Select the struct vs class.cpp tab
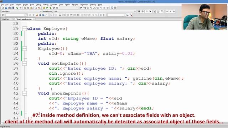The height and width of the screenshot is (128, 228). [24, 19]
